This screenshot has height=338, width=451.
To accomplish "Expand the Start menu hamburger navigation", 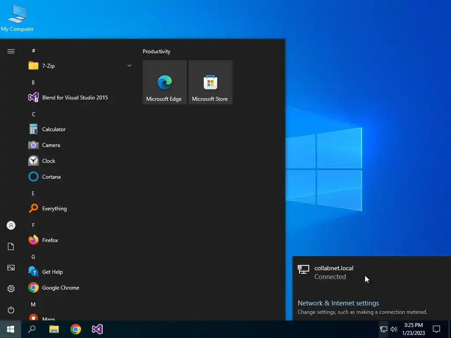I will [x=11, y=51].
